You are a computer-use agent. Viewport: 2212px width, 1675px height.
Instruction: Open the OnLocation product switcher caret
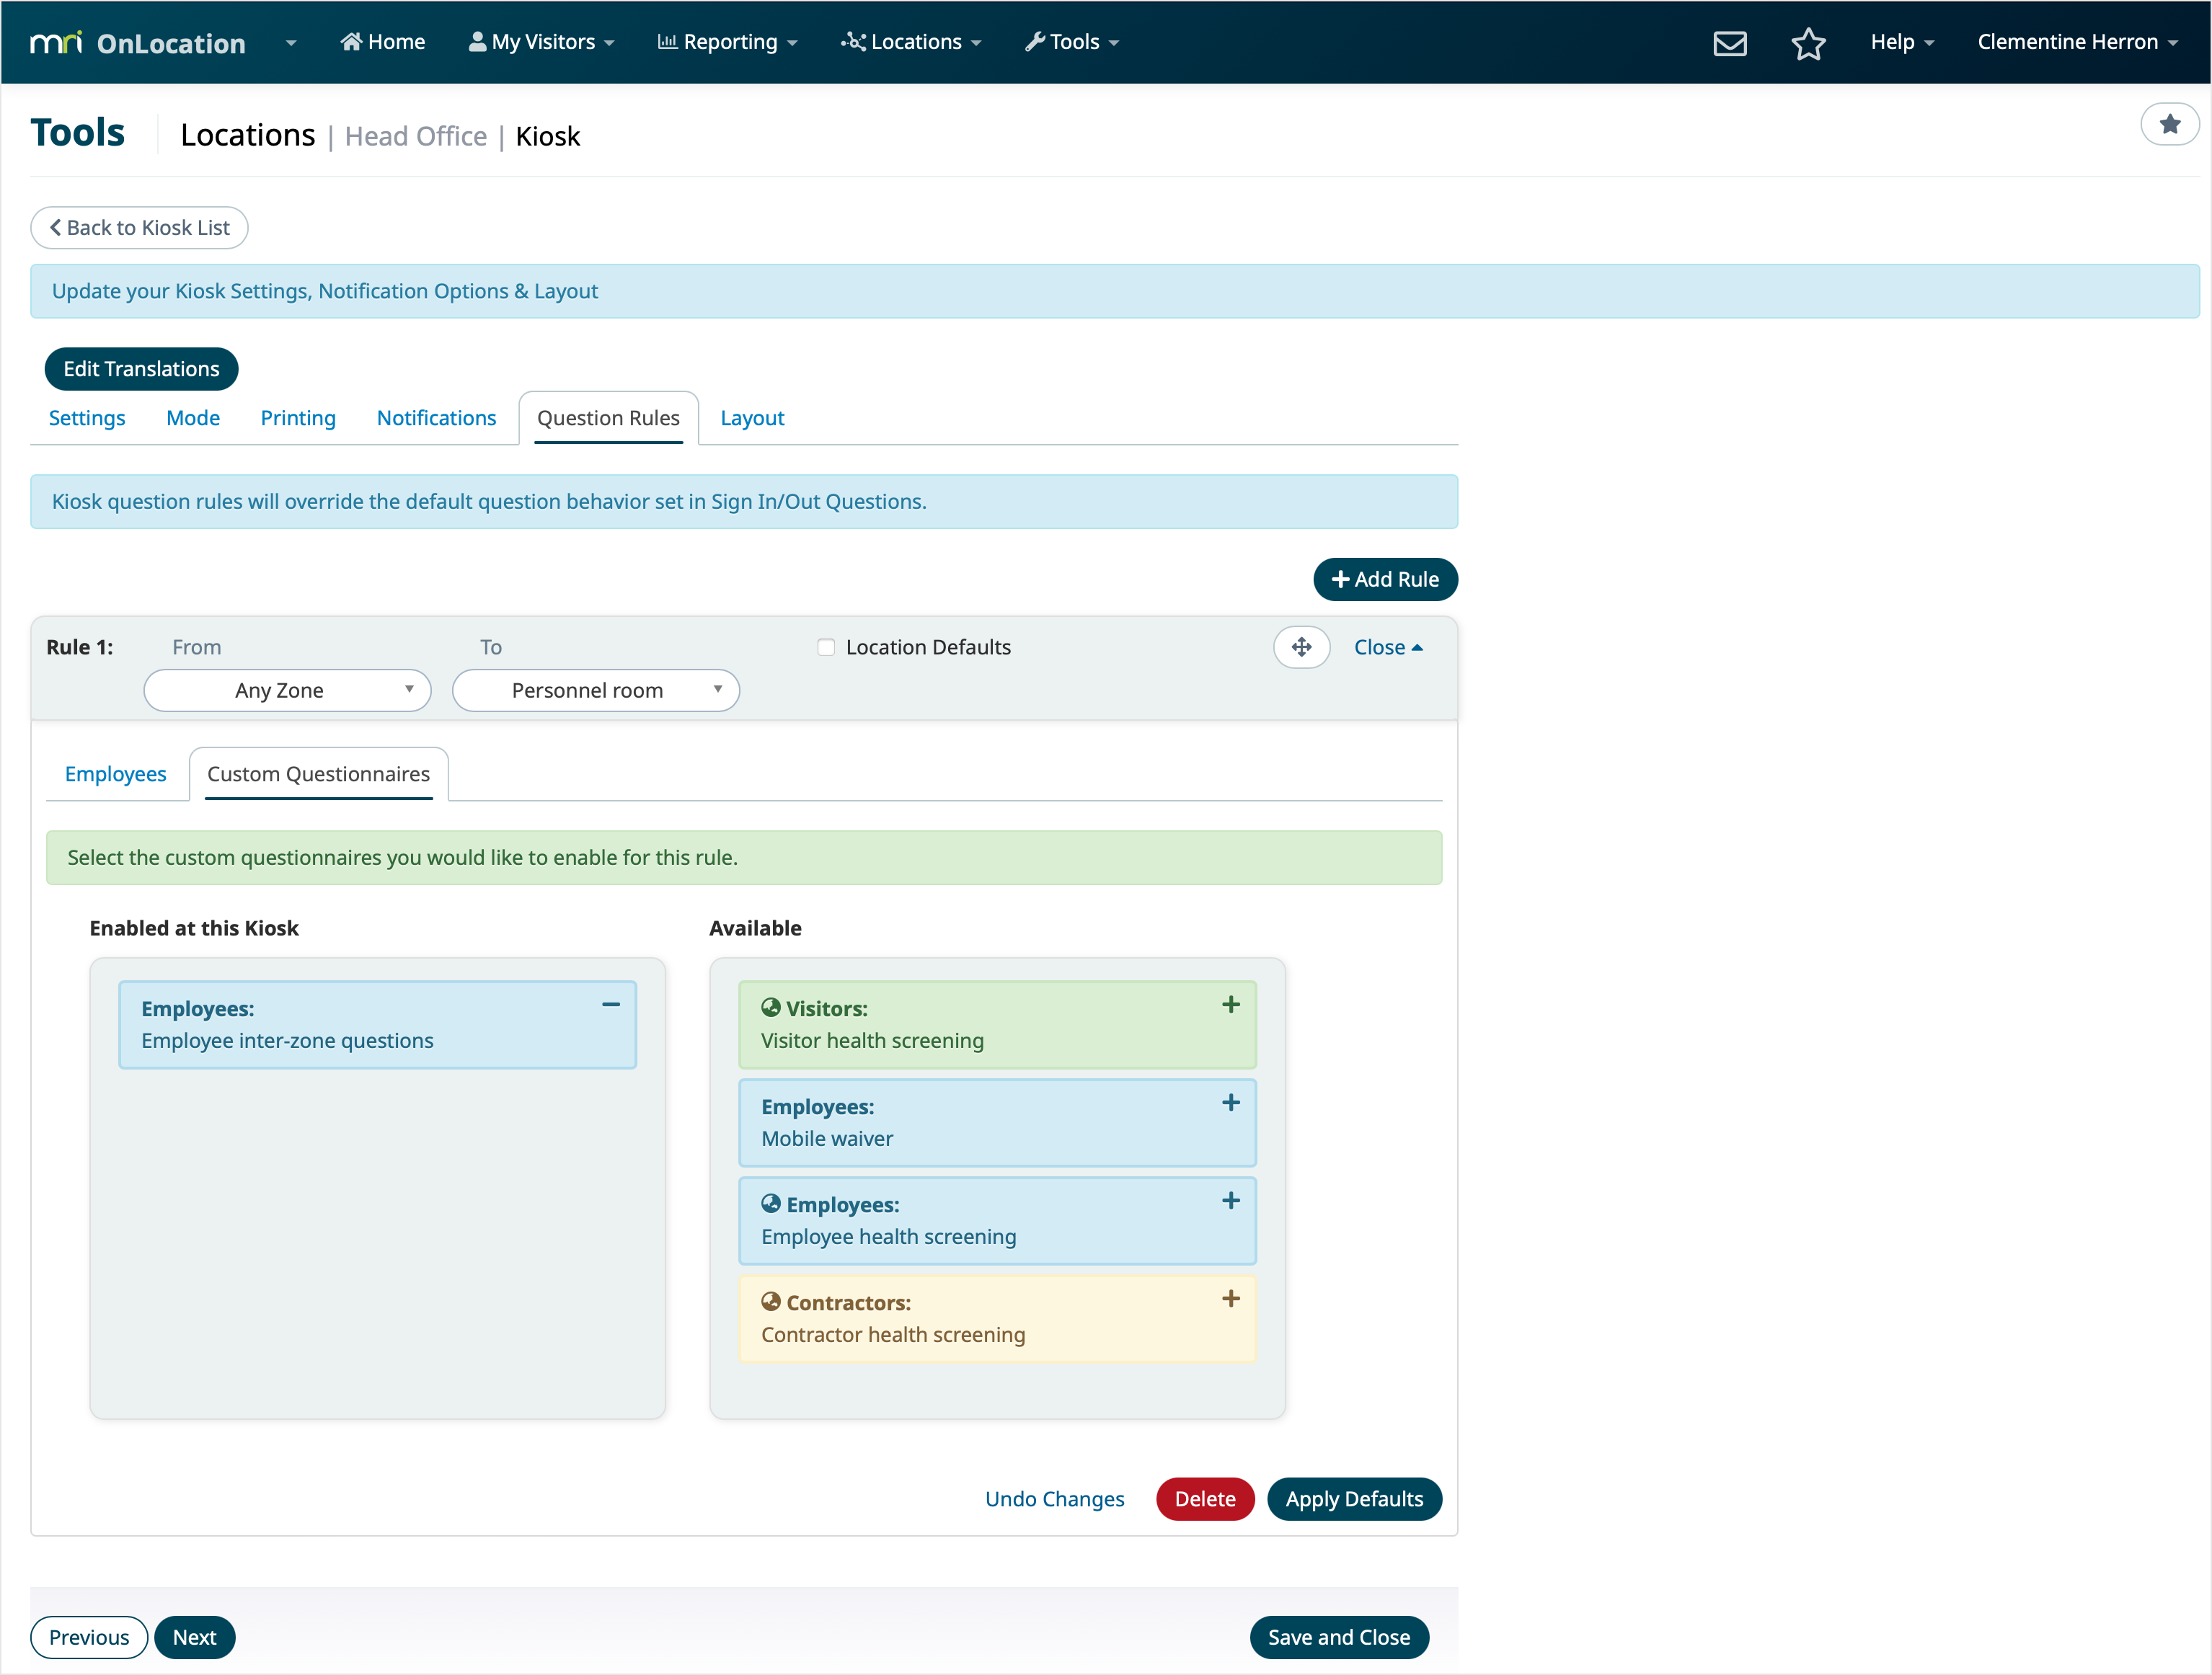(x=291, y=43)
